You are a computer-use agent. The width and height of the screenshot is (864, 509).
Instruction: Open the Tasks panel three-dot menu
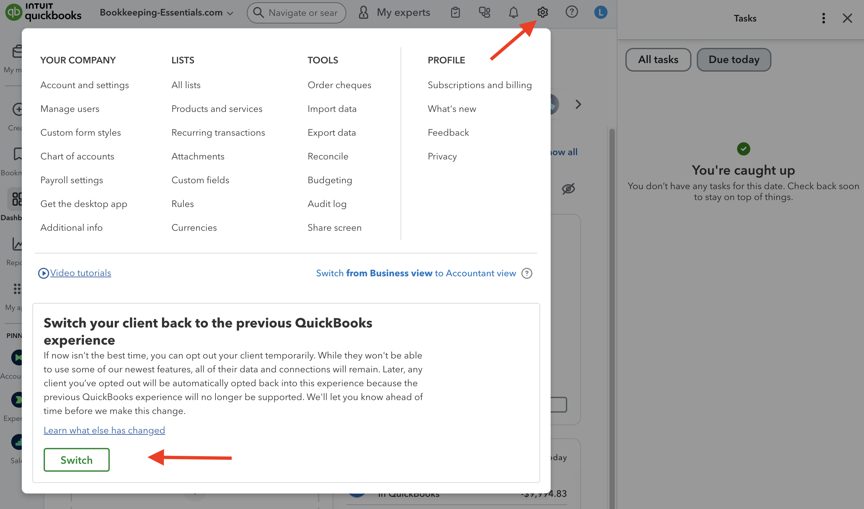823,18
